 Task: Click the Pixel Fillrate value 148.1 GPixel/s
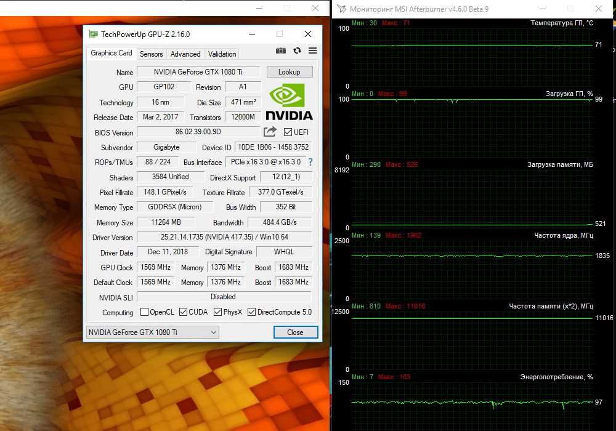165,192
